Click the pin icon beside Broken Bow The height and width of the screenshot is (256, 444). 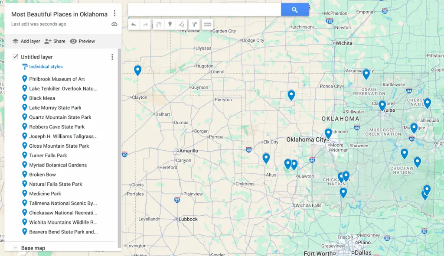25,175
